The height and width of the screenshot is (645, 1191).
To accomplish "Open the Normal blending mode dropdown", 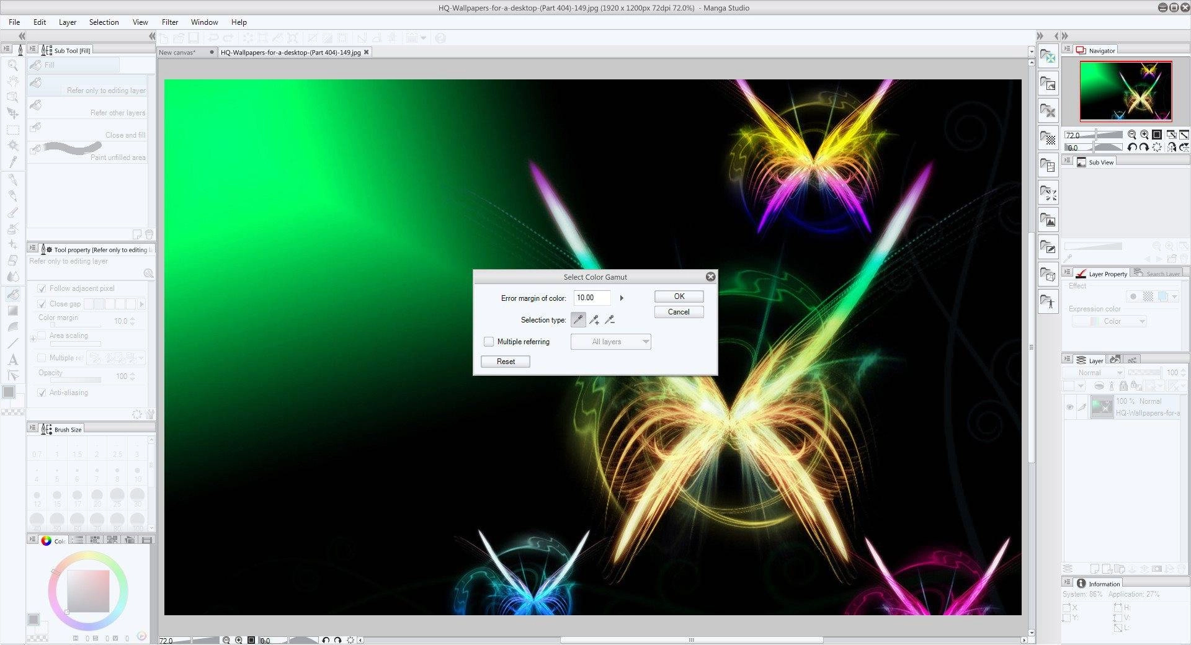I will [x=1092, y=373].
